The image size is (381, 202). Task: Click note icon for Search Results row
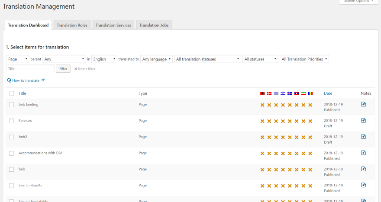(363, 185)
